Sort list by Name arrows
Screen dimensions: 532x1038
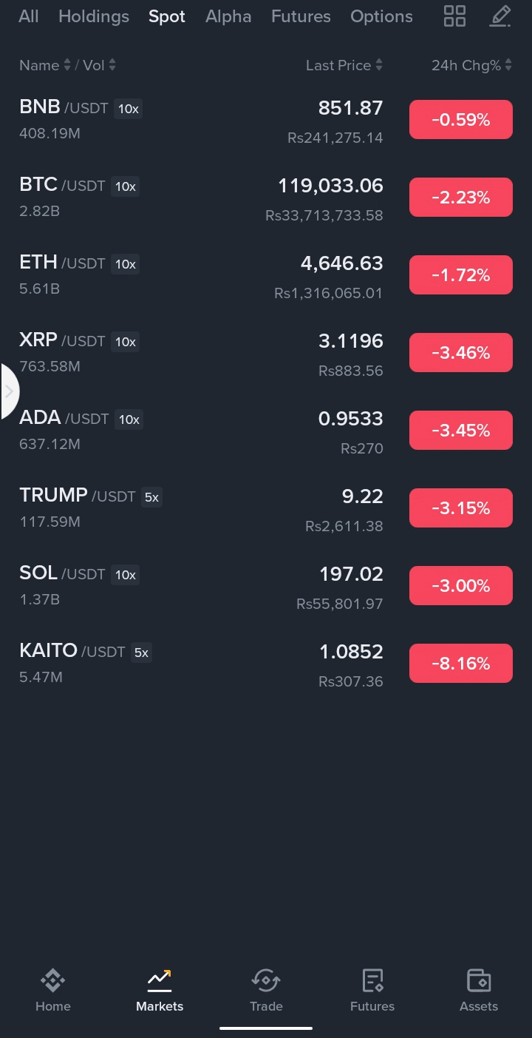(x=67, y=65)
